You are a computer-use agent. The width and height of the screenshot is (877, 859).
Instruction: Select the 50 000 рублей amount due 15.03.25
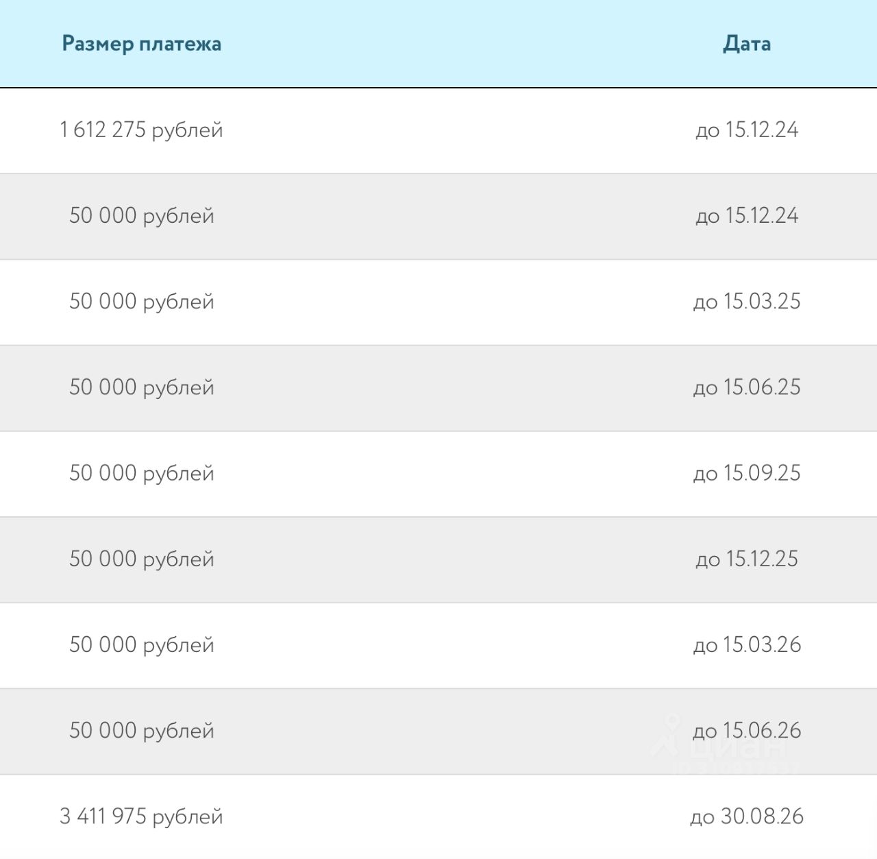click(x=142, y=301)
